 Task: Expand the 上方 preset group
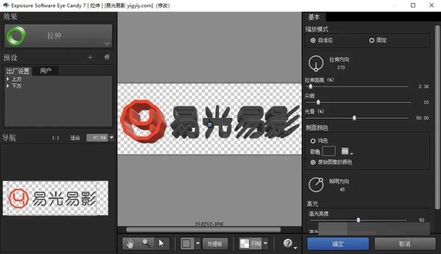pyautogui.click(x=8, y=79)
